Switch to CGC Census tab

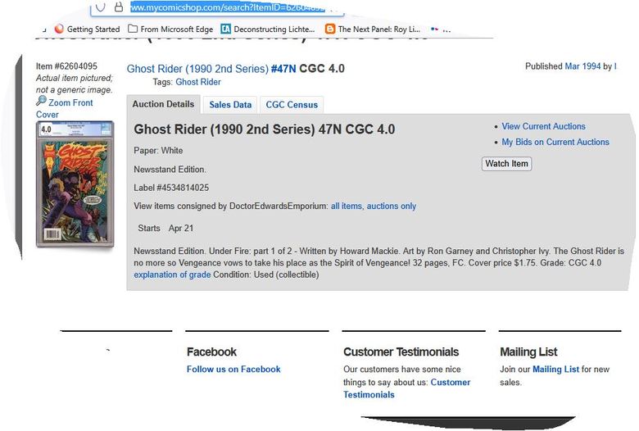coord(292,105)
